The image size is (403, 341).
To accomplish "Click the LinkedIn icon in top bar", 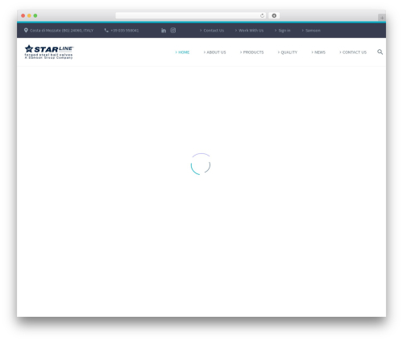I will coord(164,31).
